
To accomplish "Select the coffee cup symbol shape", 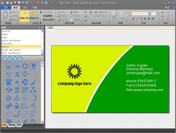I will coord(17,106).
